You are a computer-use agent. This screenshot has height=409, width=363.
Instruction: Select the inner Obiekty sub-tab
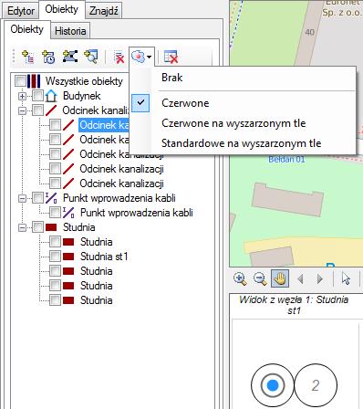tap(26, 29)
